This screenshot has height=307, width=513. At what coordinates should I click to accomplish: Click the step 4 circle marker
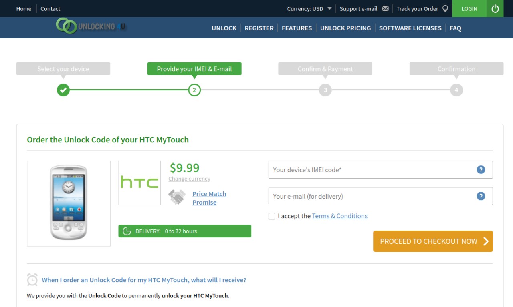pos(456,90)
